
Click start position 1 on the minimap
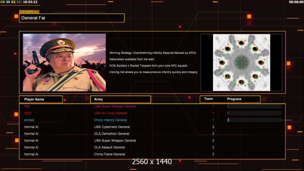[x=241, y=82]
